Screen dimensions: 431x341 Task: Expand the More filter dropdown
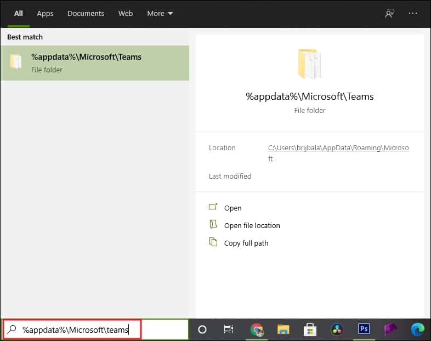[x=160, y=13]
